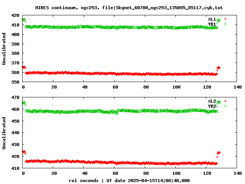Click the x-axis 120 label under lower plot
Image resolution: width=245 pixels, height=184 pixels.
(207, 173)
